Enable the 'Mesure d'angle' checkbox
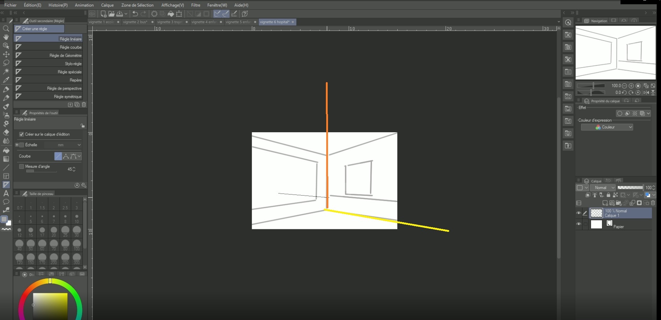The image size is (661, 320). pyautogui.click(x=21, y=166)
